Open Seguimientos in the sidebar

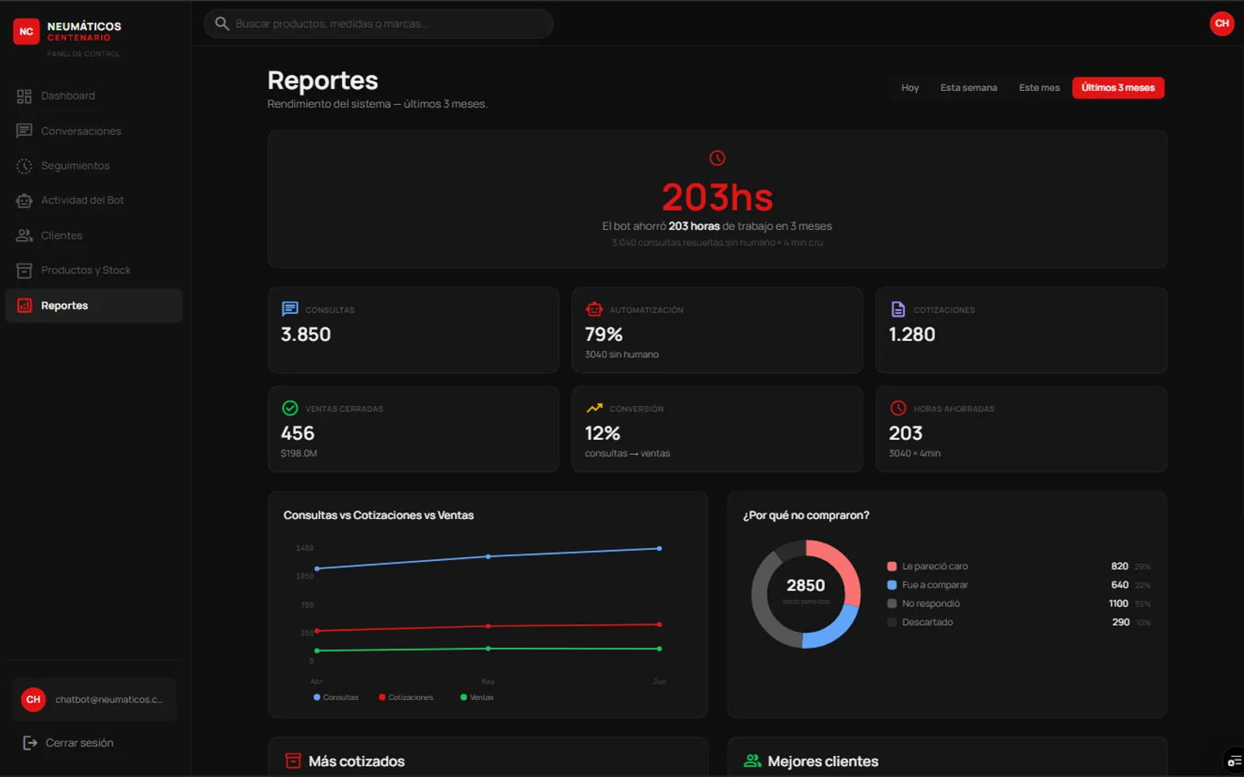point(93,166)
